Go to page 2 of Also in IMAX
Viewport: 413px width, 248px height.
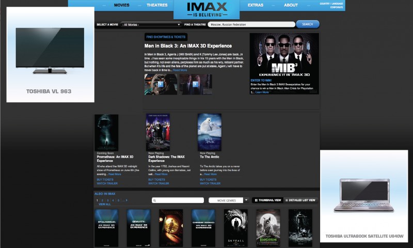pyautogui.click(x=102, y=200)
